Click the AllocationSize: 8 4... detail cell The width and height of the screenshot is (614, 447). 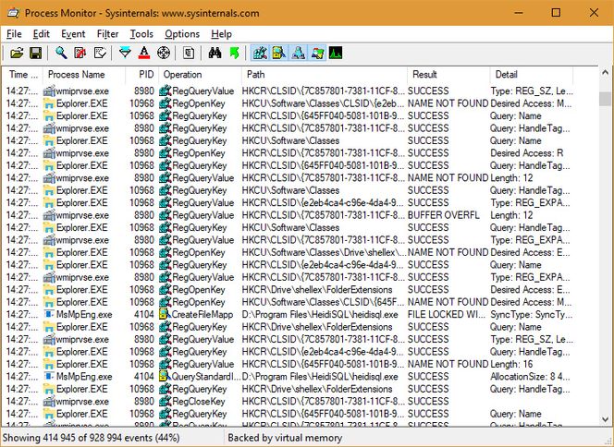pyautogui.click(x=530, y=377)
